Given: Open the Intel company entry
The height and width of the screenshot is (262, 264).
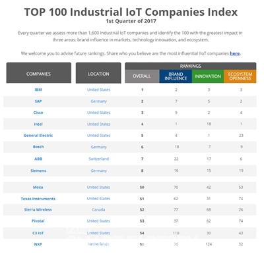Looking at the screenshot, I should 38,124.
